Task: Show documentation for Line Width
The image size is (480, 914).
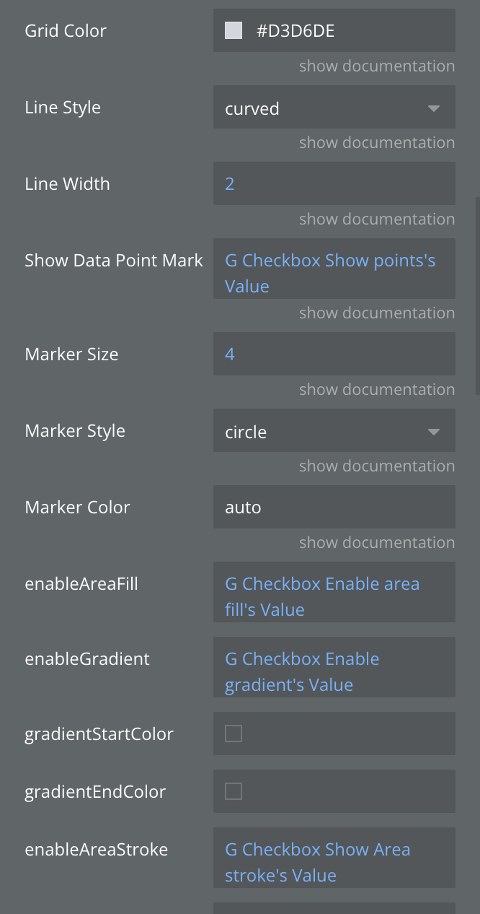Action: click(x=377, y=219)
